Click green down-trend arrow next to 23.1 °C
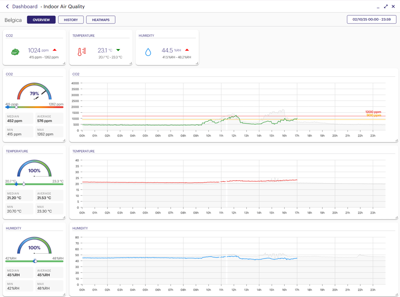400x297 pixels. pos(118,50)
